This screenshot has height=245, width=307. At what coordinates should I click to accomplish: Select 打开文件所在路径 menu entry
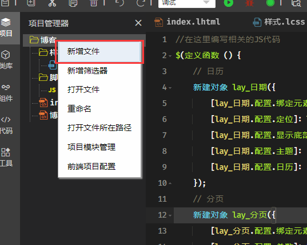click(x=99, y=128)
